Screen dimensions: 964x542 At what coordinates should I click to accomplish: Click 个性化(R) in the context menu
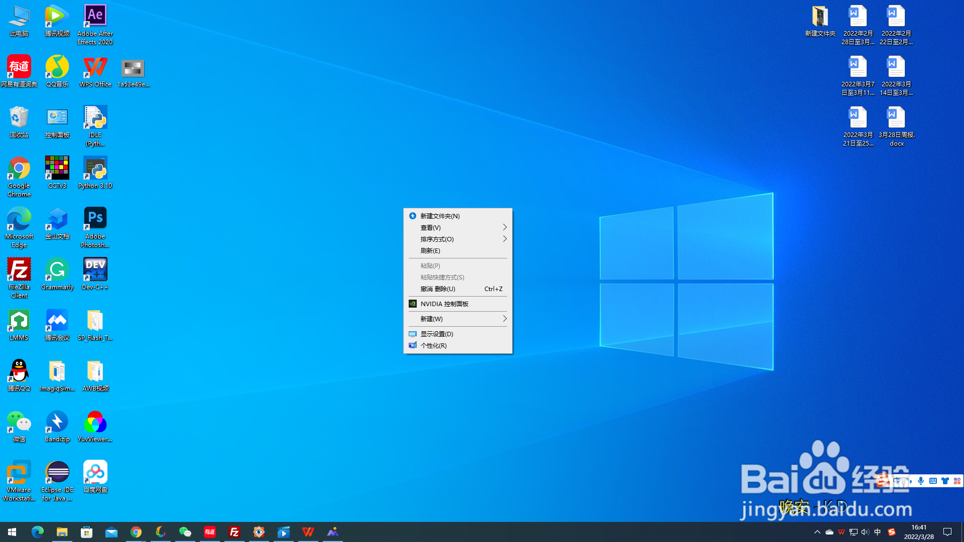coord(433,346)
